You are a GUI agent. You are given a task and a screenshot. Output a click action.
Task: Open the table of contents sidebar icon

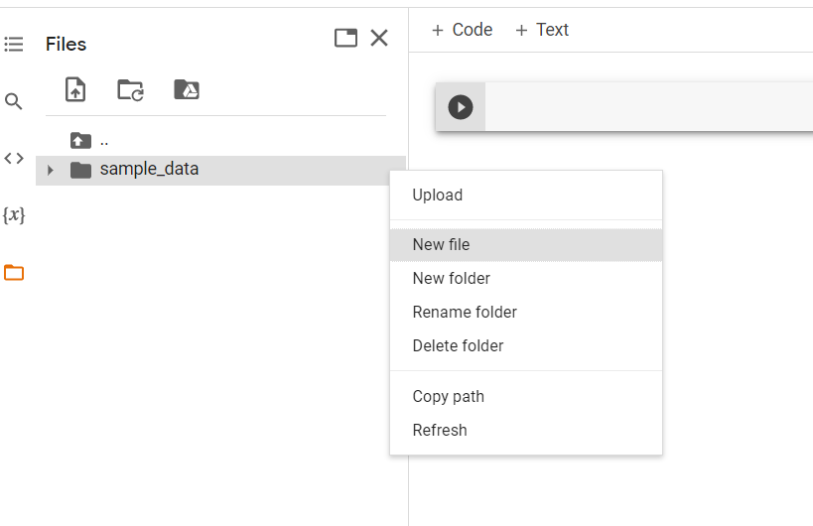[14, 44]
